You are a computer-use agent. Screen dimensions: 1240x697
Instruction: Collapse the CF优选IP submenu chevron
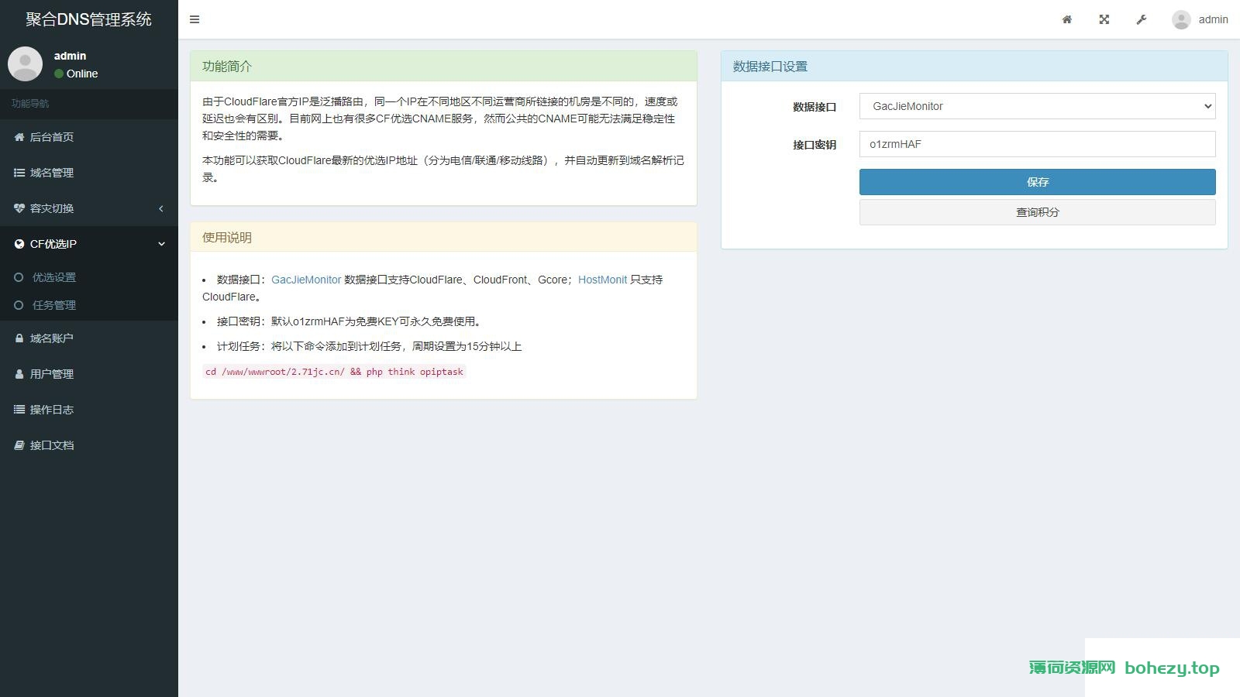click(x=161, y=244)
